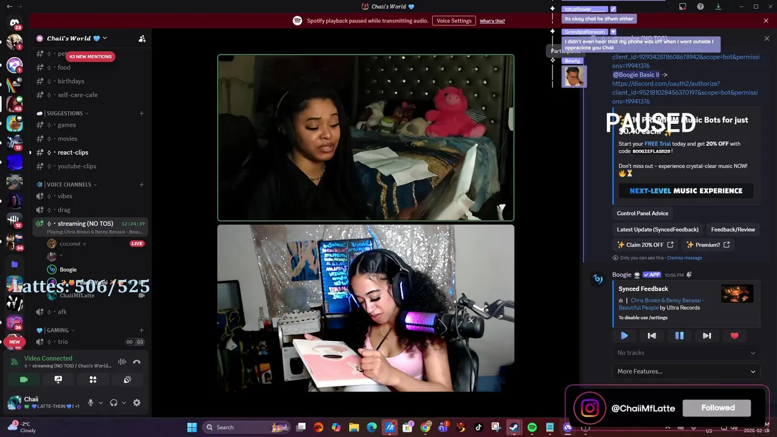Deafen with the headphones icon
Image resolution: width=777 pixels, height=437 pixels.
pyautogui.click(x=114, y=402)
